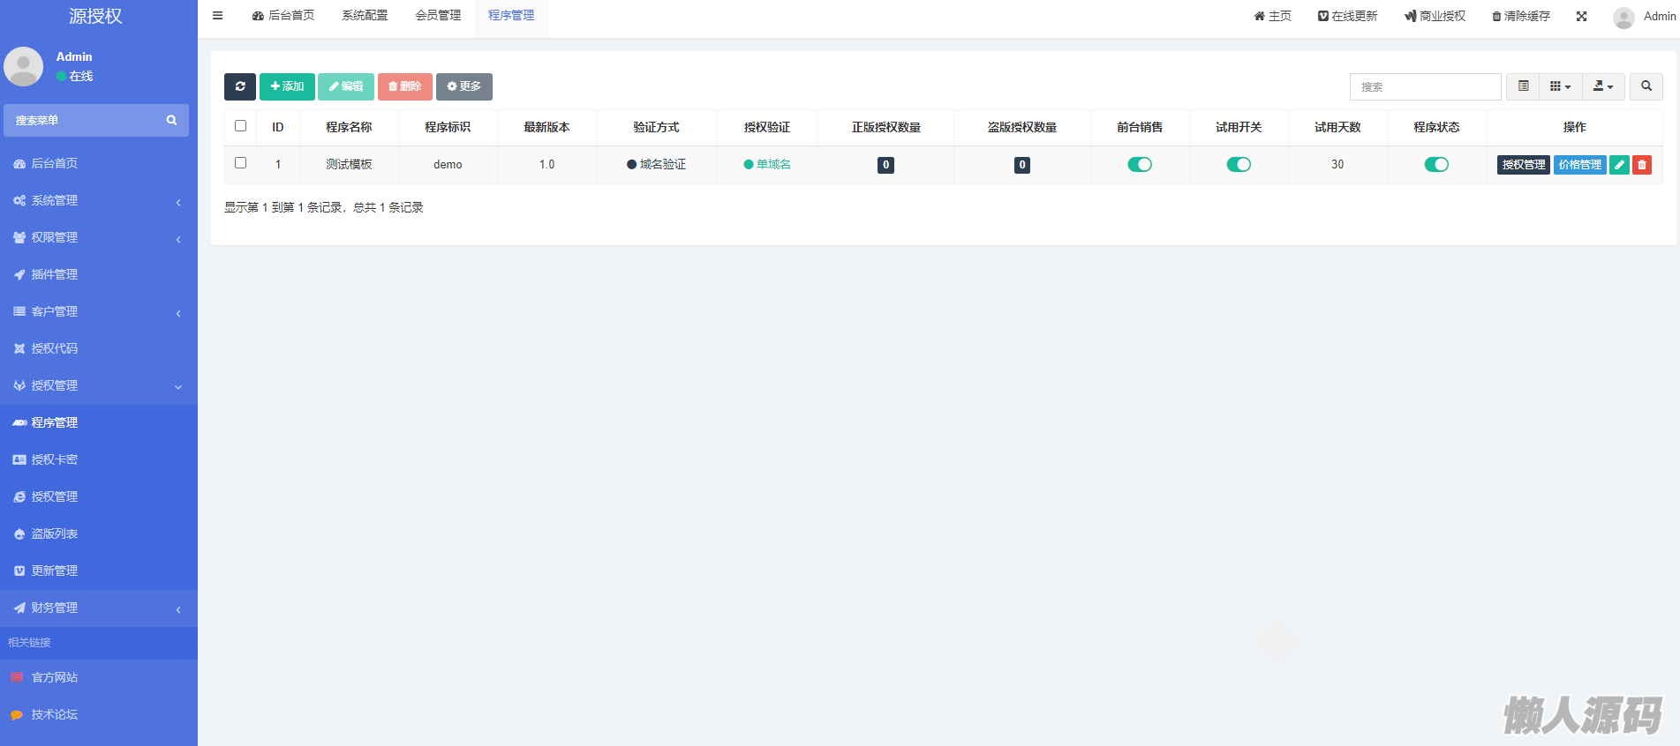The image size is (1680, 746).
Task: Click the magnifier search icon button
Action: 1646,86
